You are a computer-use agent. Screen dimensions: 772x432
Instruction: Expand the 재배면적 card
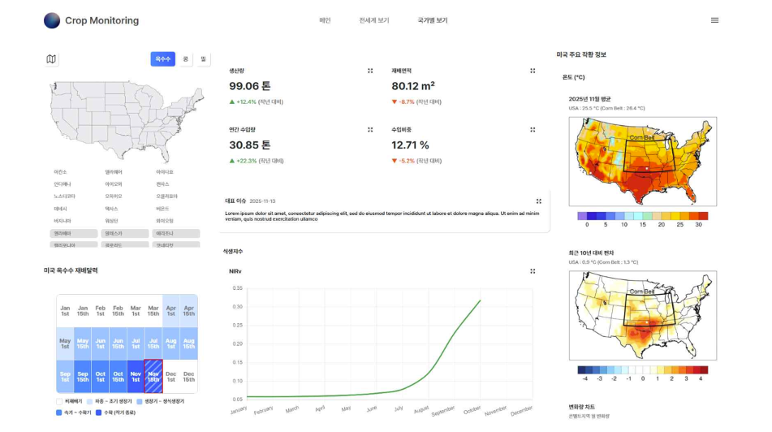point(533,71)
